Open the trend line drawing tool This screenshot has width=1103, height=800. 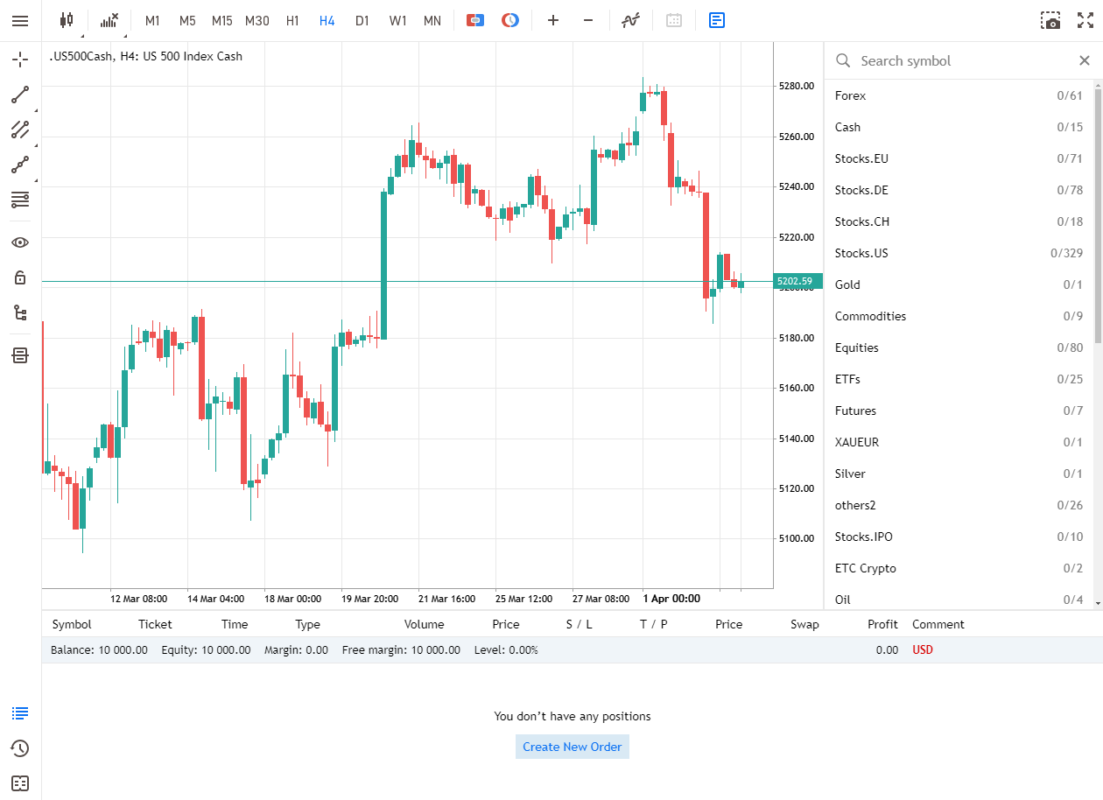pyautogui.click(x=20, y=95)
